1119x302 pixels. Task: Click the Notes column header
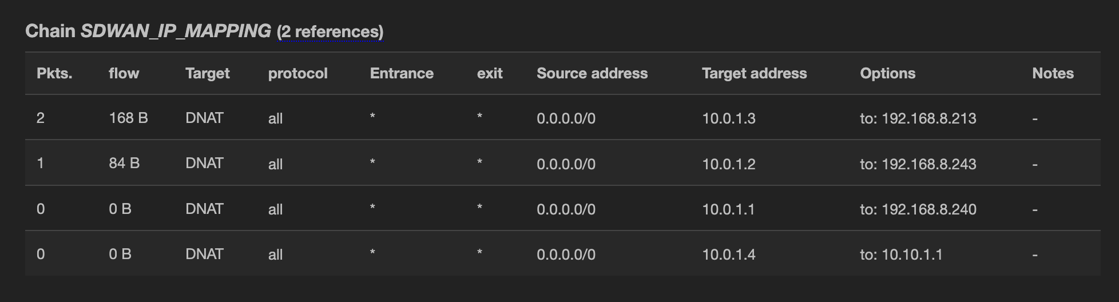click(x=1053, y=73)
